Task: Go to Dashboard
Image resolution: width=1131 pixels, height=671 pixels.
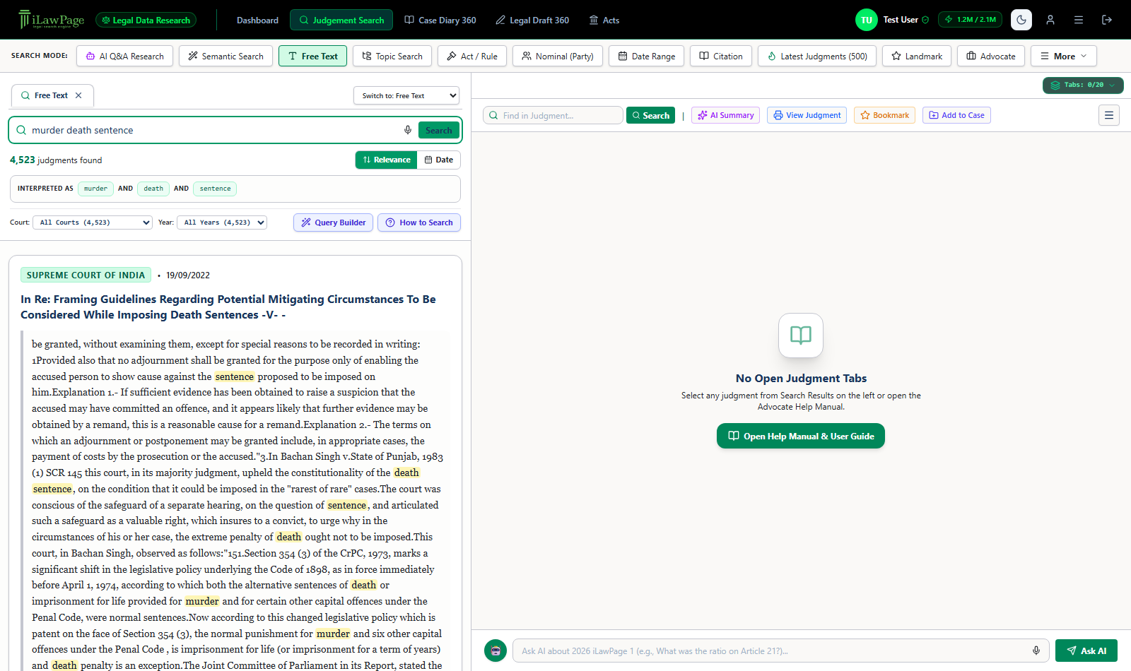Action: pyautogui.click(x=257, y=20)
